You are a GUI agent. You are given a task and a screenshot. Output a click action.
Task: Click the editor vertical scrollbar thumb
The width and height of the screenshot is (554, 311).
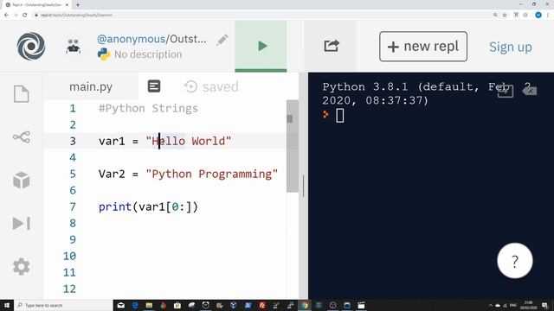point(293,146)
